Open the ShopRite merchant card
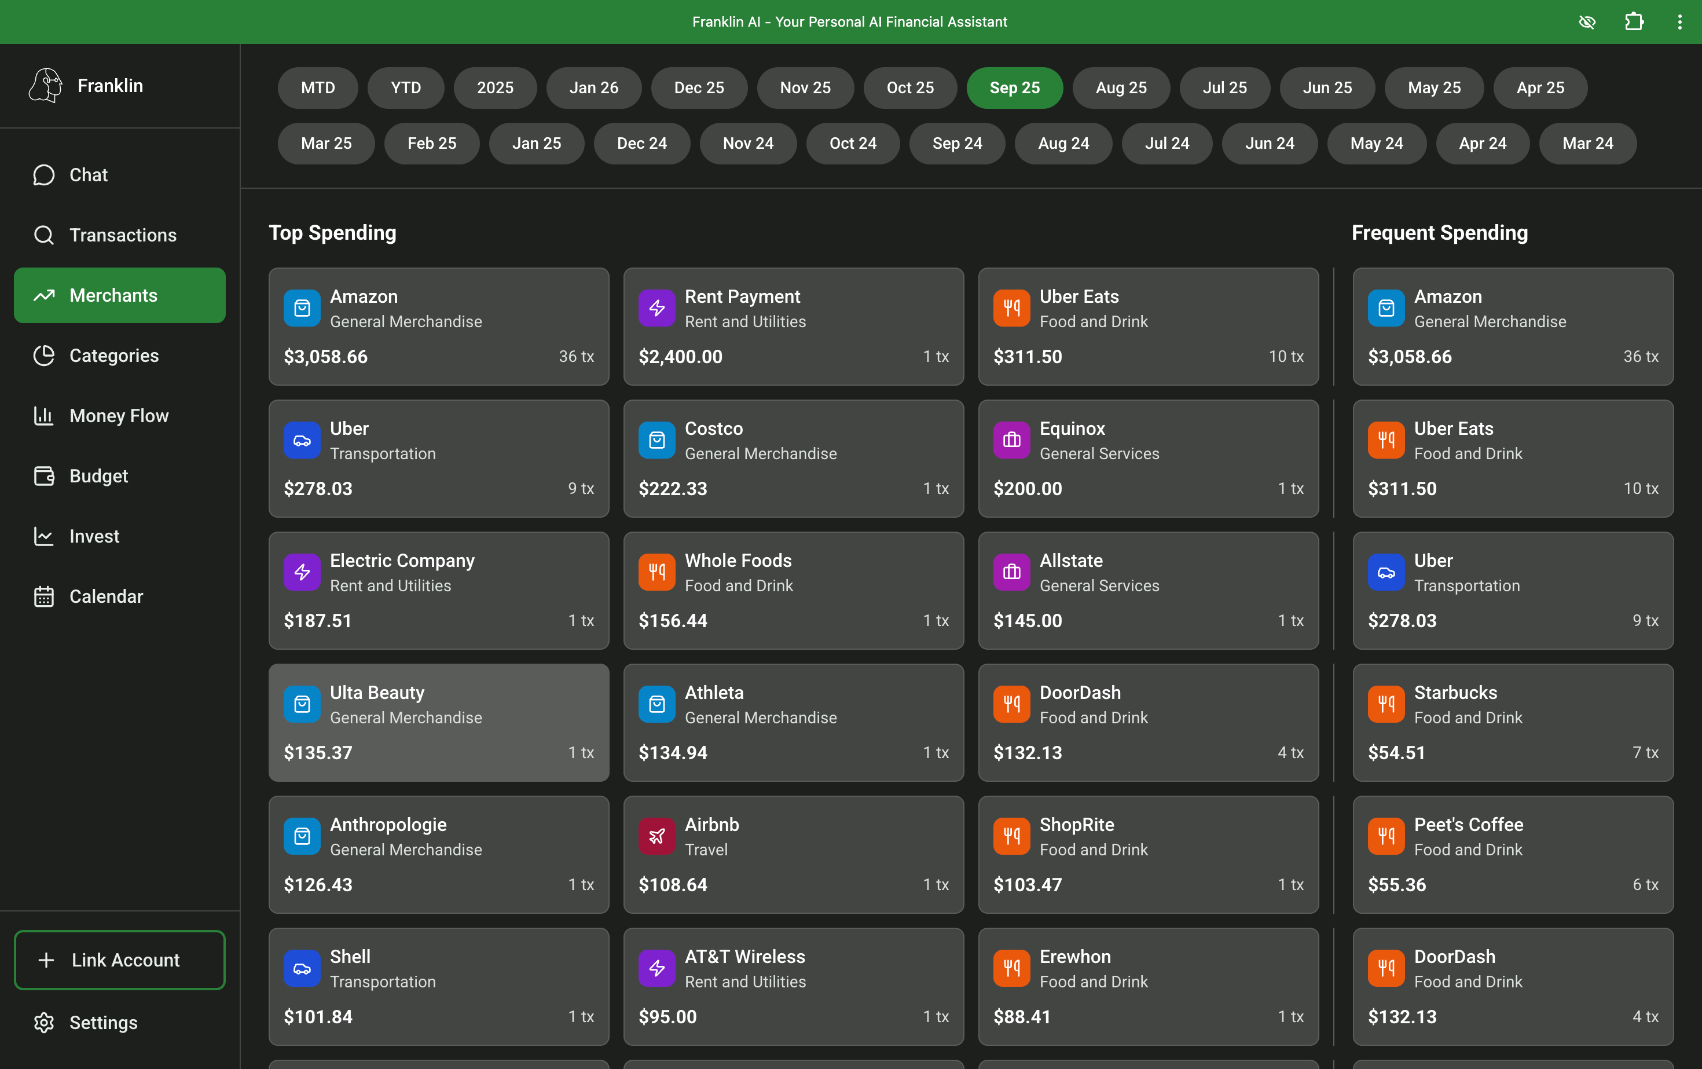Screen dimensions: 1702x1069 point(1149,855)
